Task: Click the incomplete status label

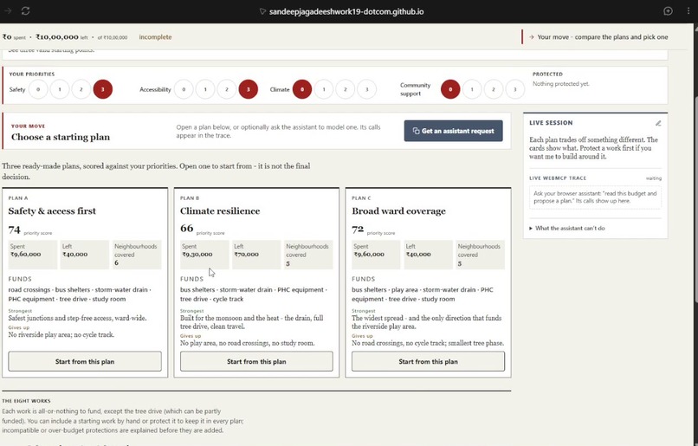Action: 155,37
